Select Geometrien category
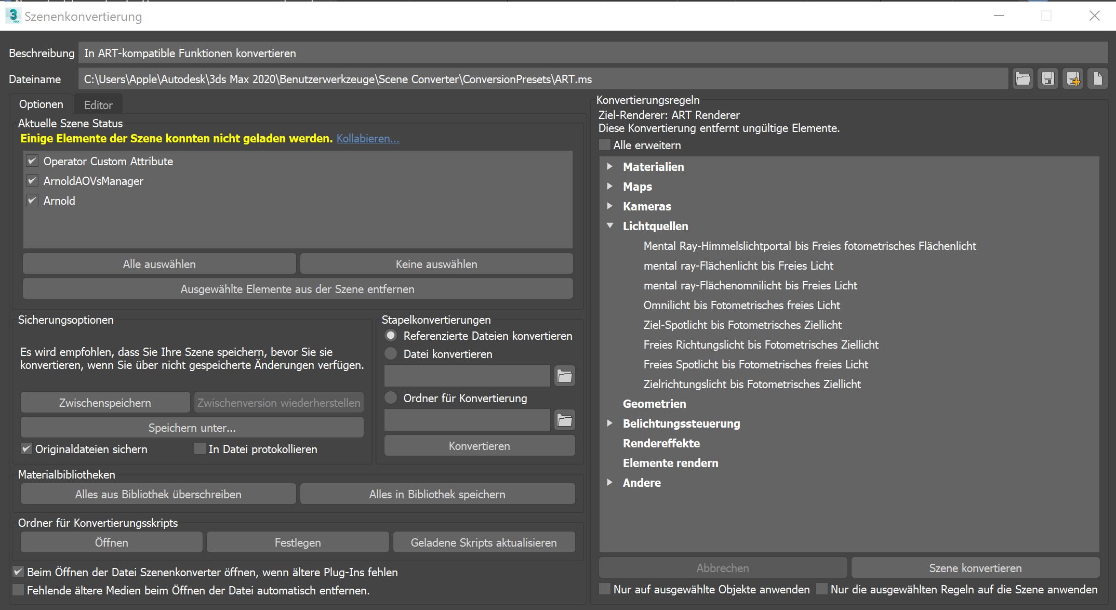This screenshot has height=610, width=1116. click(655, 404)
